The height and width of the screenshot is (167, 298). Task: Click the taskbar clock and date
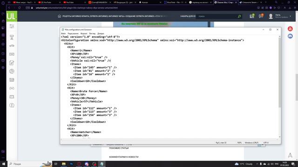[284, 164]
